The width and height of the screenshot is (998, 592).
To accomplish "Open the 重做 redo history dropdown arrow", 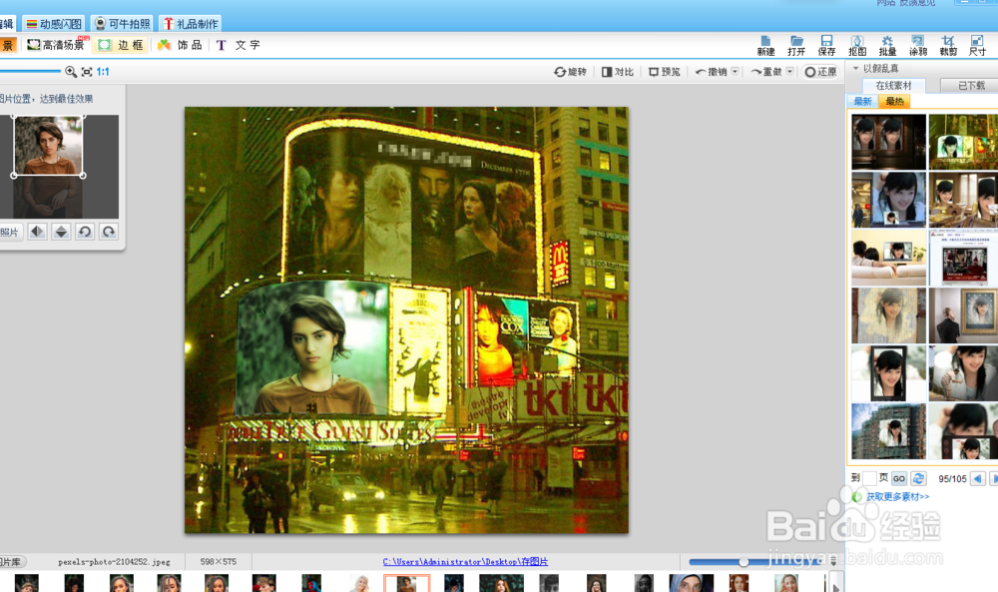I will (x=789, y=71).
